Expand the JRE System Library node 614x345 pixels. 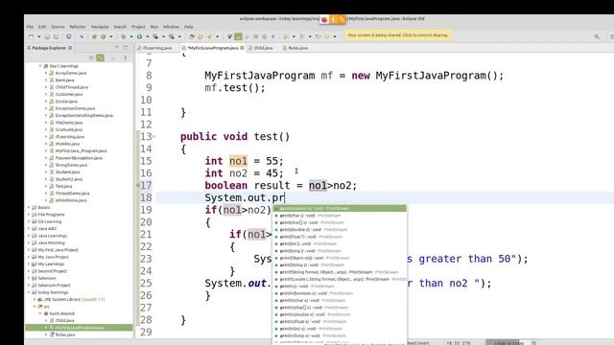[35, 299]
